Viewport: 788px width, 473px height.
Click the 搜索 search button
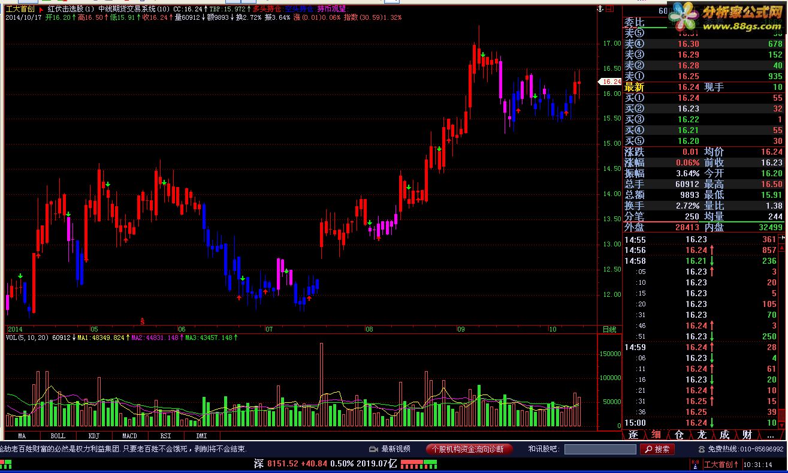point(657,449)
